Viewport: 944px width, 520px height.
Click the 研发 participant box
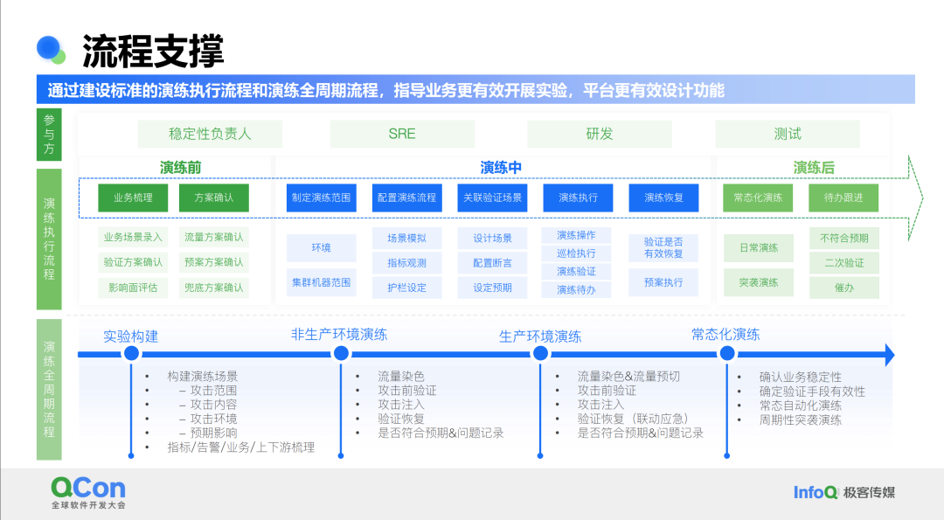coord(600,135)
